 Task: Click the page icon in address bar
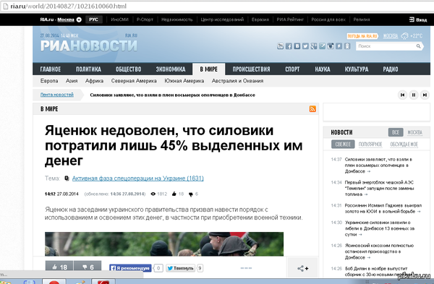5,6
